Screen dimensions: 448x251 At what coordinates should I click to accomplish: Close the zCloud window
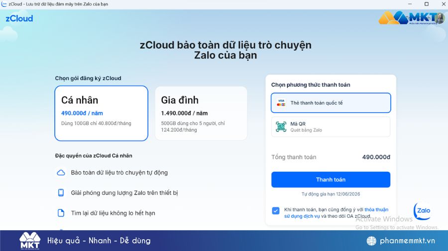(444, 4)
